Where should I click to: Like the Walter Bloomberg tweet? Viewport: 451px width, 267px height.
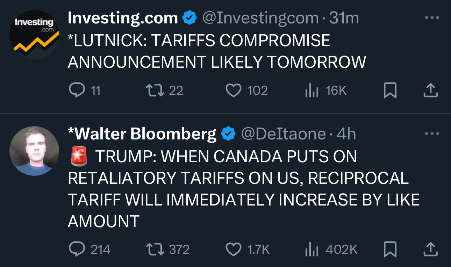[248, 249]
